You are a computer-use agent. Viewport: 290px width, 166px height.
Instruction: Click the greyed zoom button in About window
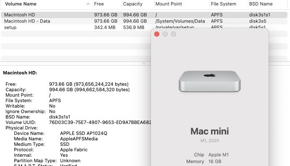point(174,34)
